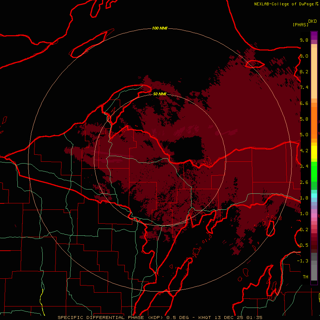Click the 6.6 color scale value
The image size is (320, 320).
coord(304,103)
